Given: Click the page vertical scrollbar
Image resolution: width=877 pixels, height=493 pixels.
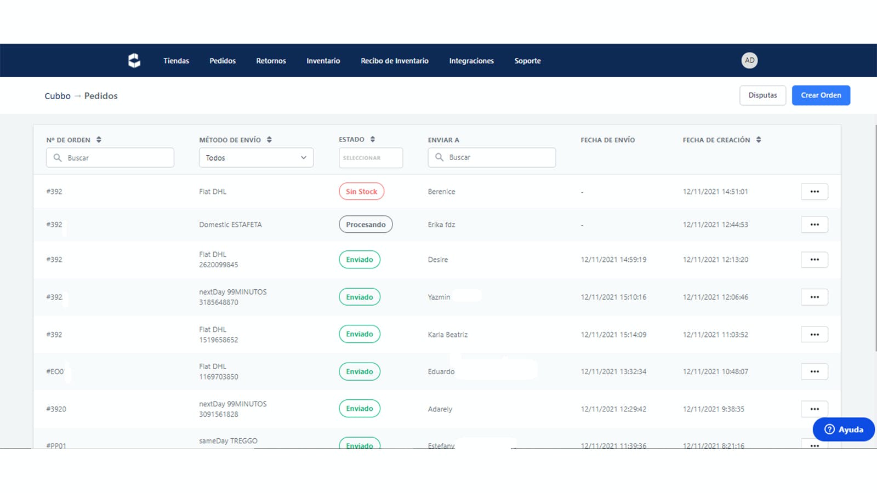Looking at the screenshot, I should [x=875, y=238].
